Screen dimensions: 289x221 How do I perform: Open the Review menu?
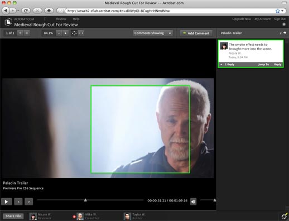pos(61,19)
